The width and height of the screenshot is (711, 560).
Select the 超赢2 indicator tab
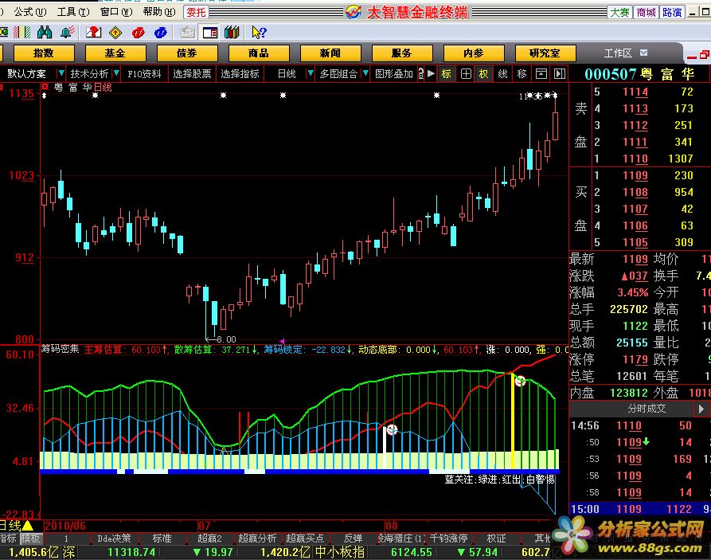click(x=209, y=538)
